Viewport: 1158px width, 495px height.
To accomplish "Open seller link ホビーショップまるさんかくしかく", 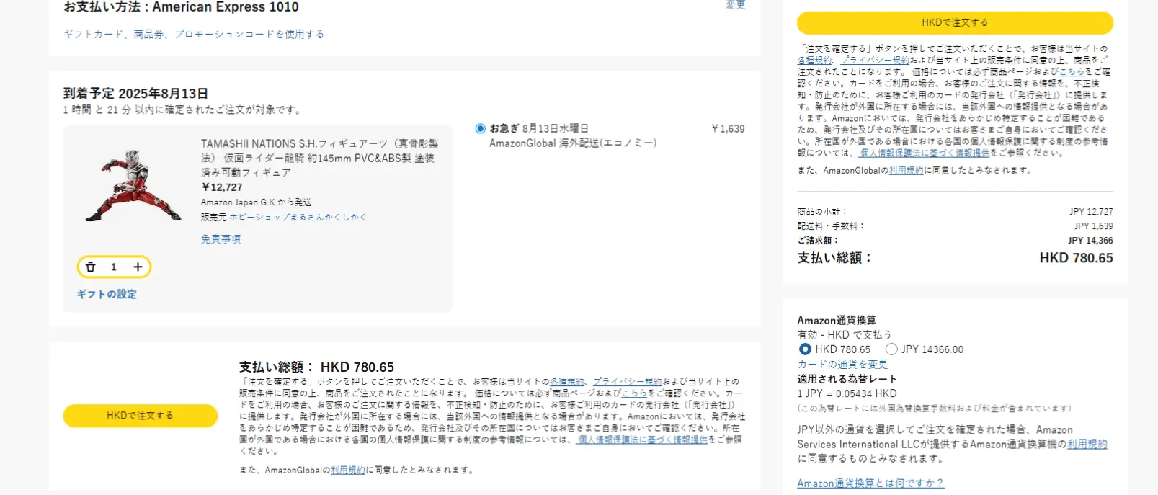I will [298, 217].
